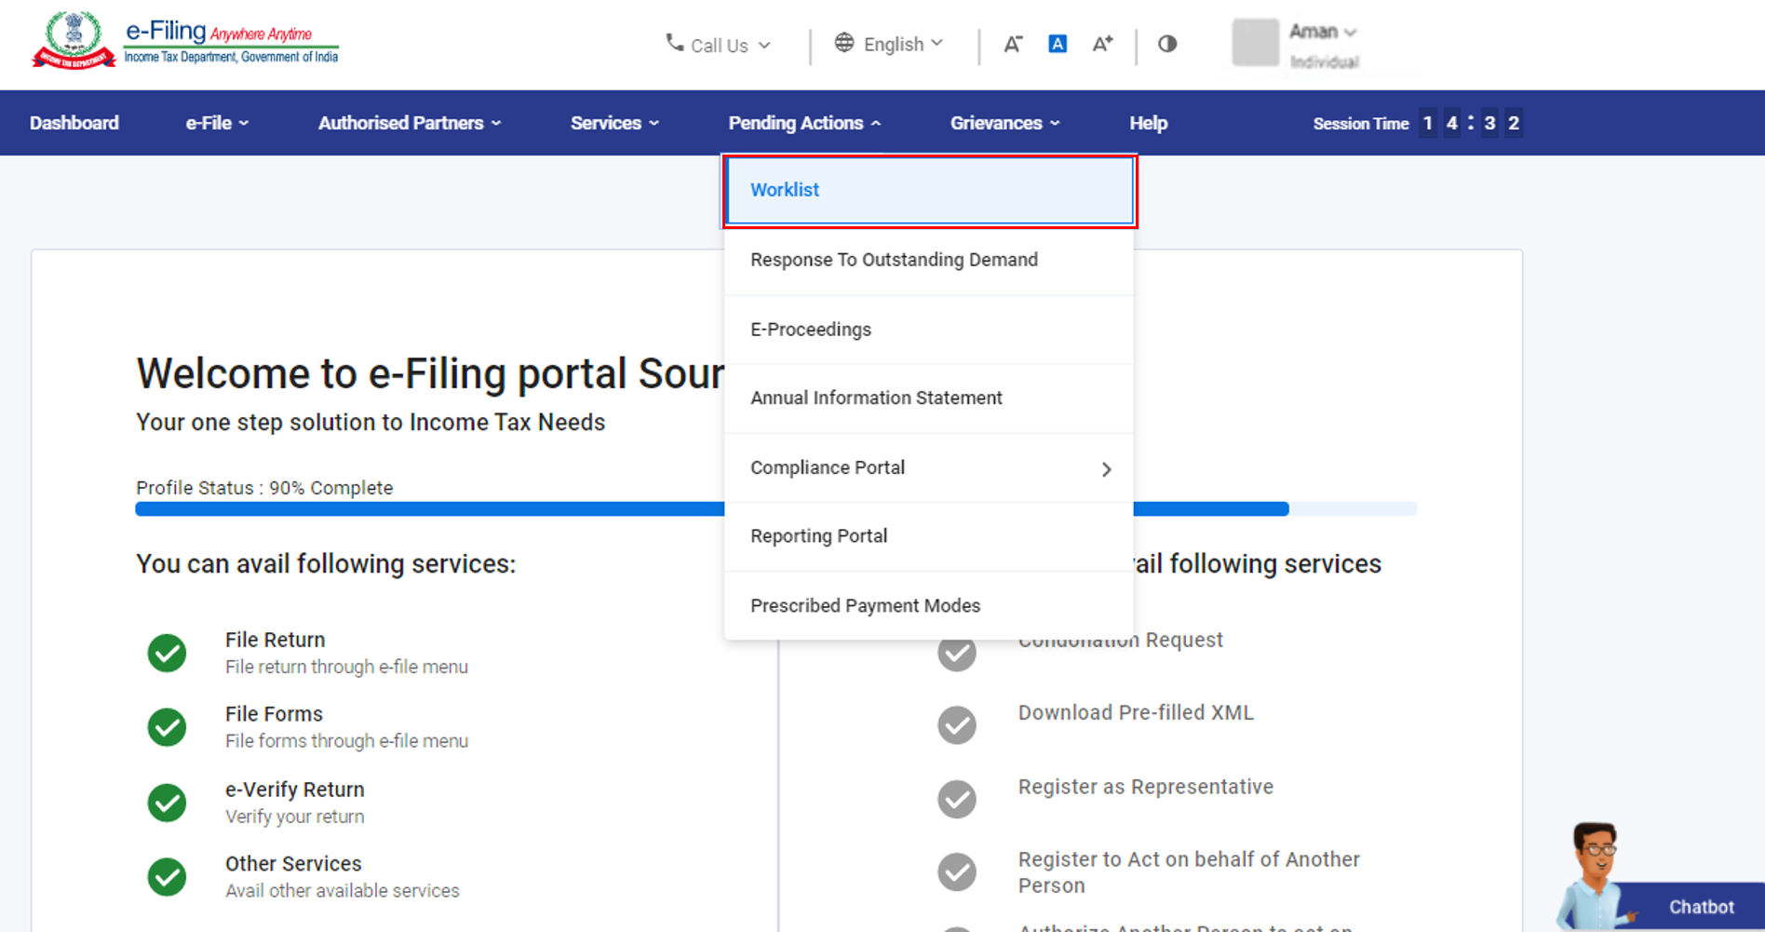Toggle high contrast mode icon
Image resolution: width=1765 pixels, height=932 pixels.
point(1167,44)
